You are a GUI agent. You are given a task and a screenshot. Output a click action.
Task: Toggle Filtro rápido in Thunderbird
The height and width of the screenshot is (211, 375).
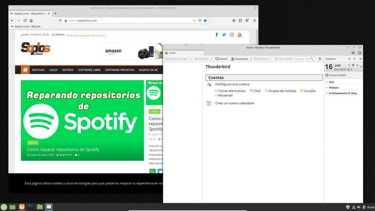tap(284, 59)
